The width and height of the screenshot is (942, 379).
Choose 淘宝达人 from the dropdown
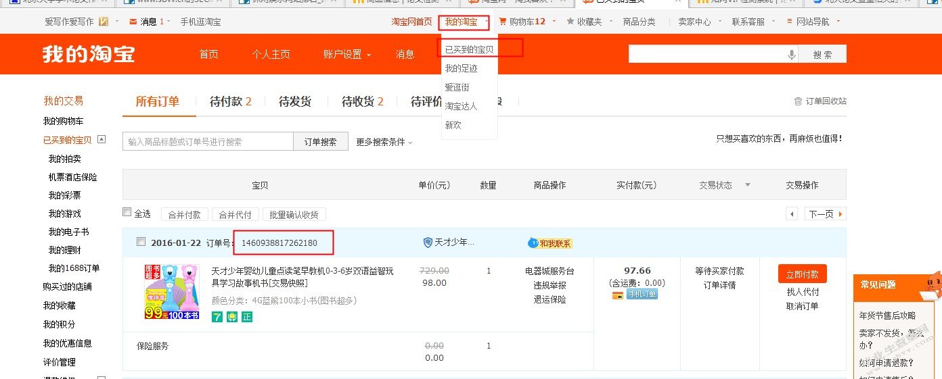[461, 106]
